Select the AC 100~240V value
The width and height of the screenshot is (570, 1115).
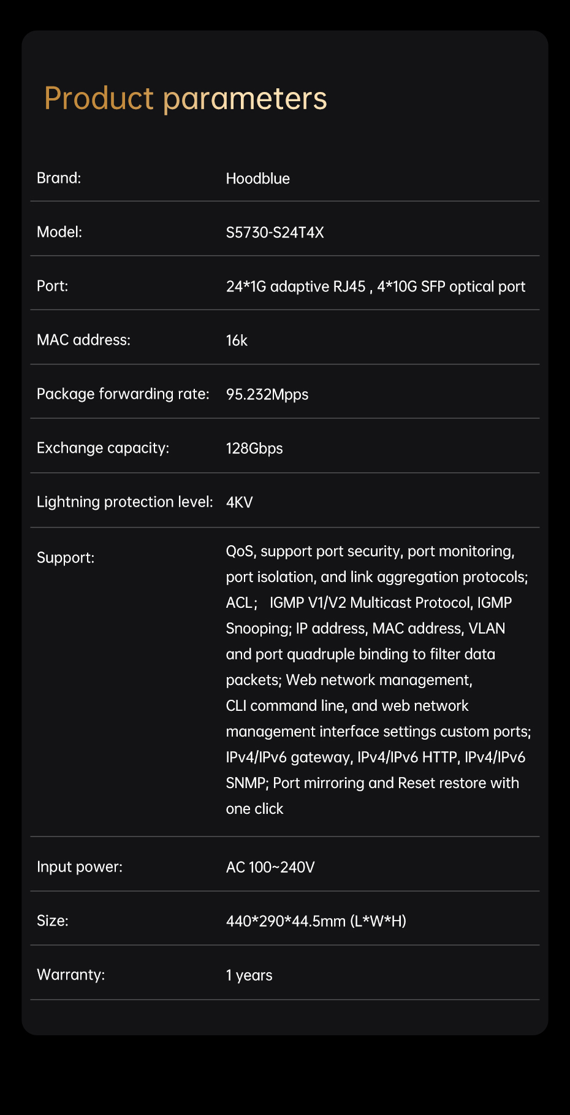coord(270,868)
